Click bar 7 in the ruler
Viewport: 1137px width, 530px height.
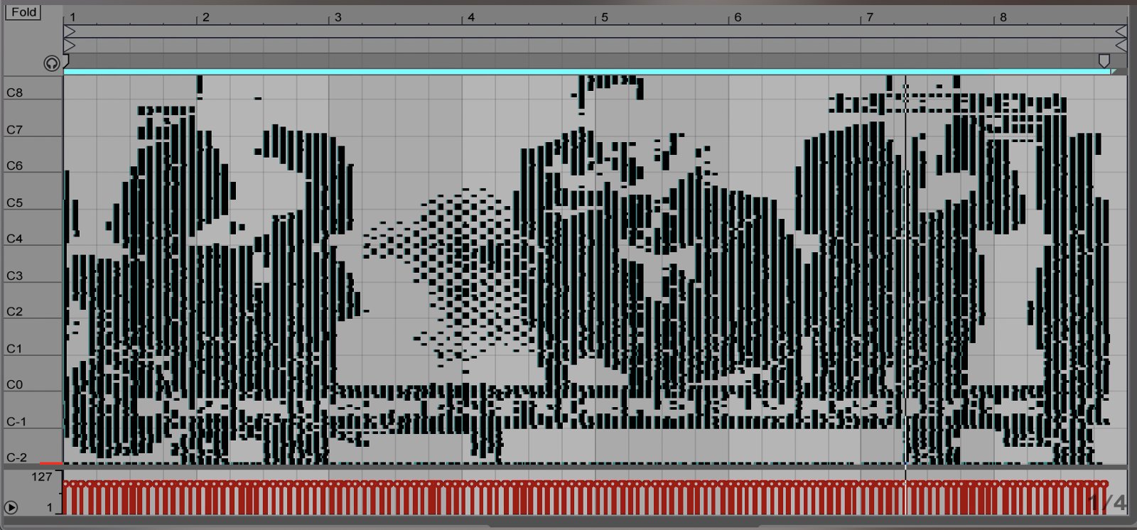coord(869,17)
